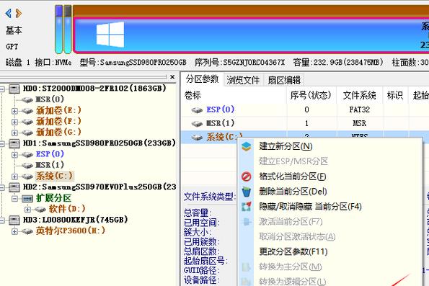Click 文件系统 column header
429x286 pixels.
coord(360,95)
